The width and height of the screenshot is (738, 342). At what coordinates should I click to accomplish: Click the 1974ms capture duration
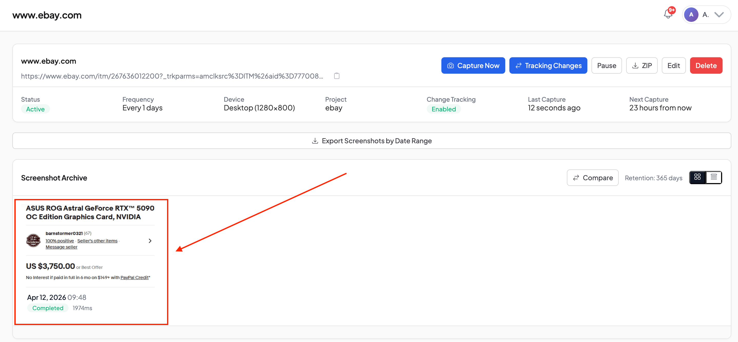point(82,308)
